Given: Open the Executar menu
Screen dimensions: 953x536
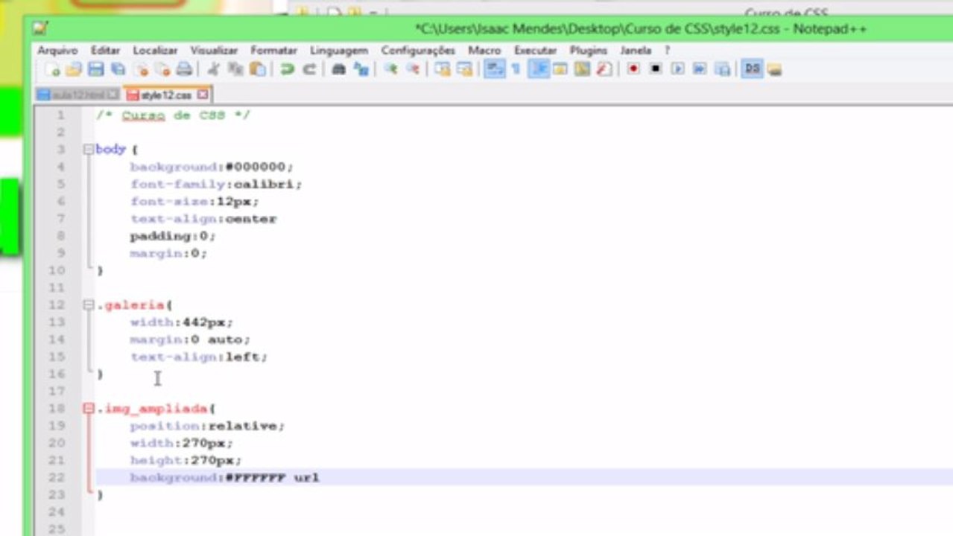Looking at the screenshot, I should (535, 51).
